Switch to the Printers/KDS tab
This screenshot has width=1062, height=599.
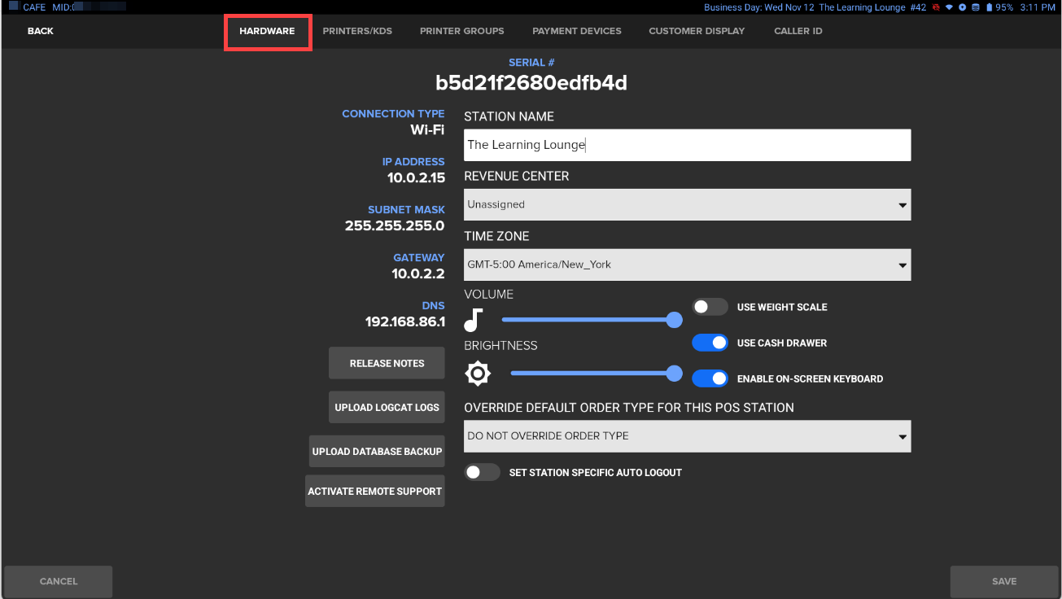tap(357, 31)
